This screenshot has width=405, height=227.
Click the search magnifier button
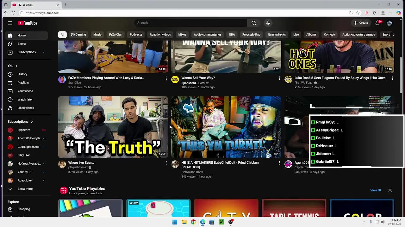(x=254, y=23)
